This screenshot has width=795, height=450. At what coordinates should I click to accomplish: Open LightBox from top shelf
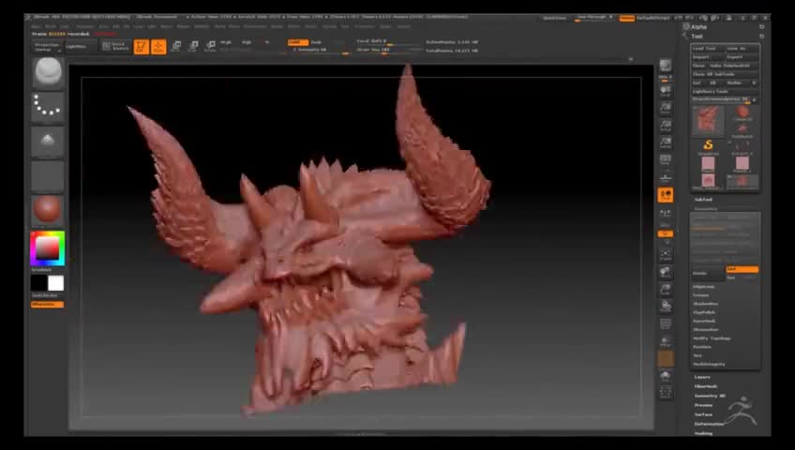[x=80, y=47]
